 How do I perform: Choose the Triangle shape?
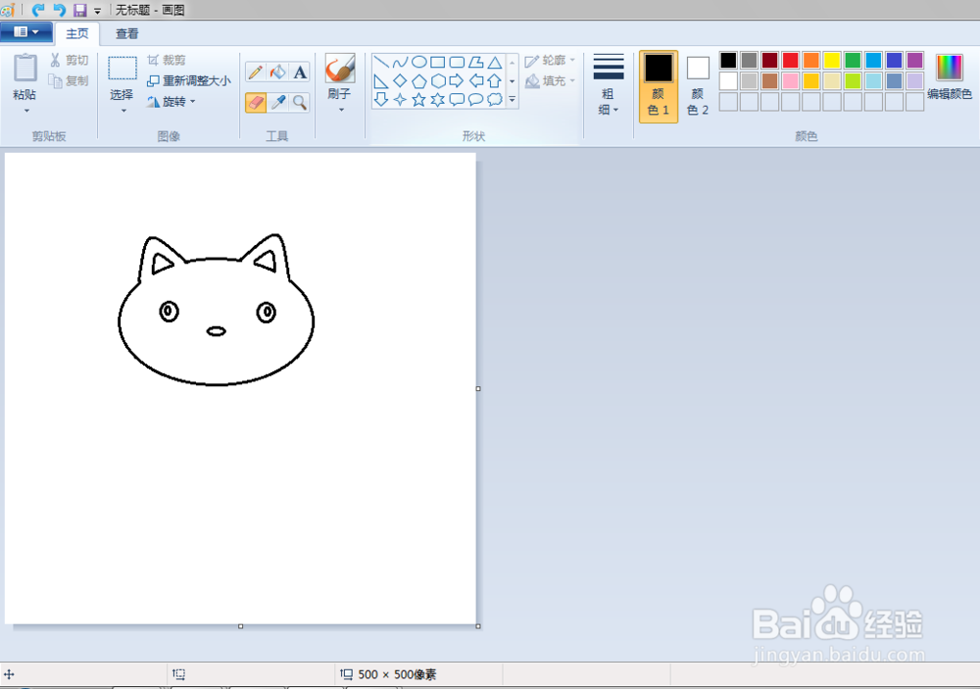[x=494, y=62]
